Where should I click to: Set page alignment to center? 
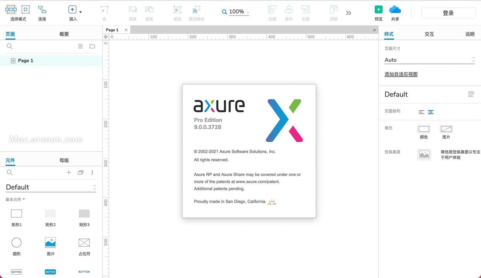click(431, 112)
